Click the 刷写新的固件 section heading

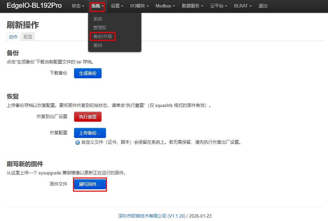click(25, 164)
